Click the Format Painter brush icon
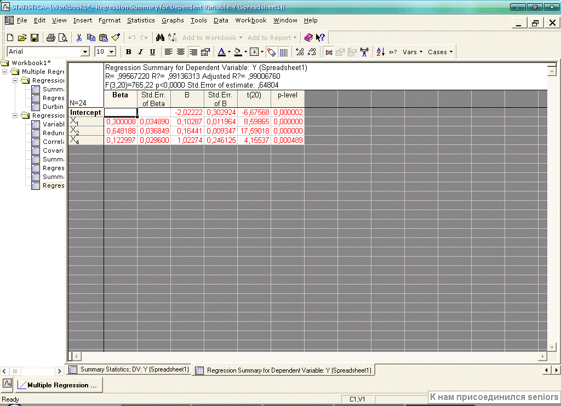561x406 pixels. pos(115,38)
